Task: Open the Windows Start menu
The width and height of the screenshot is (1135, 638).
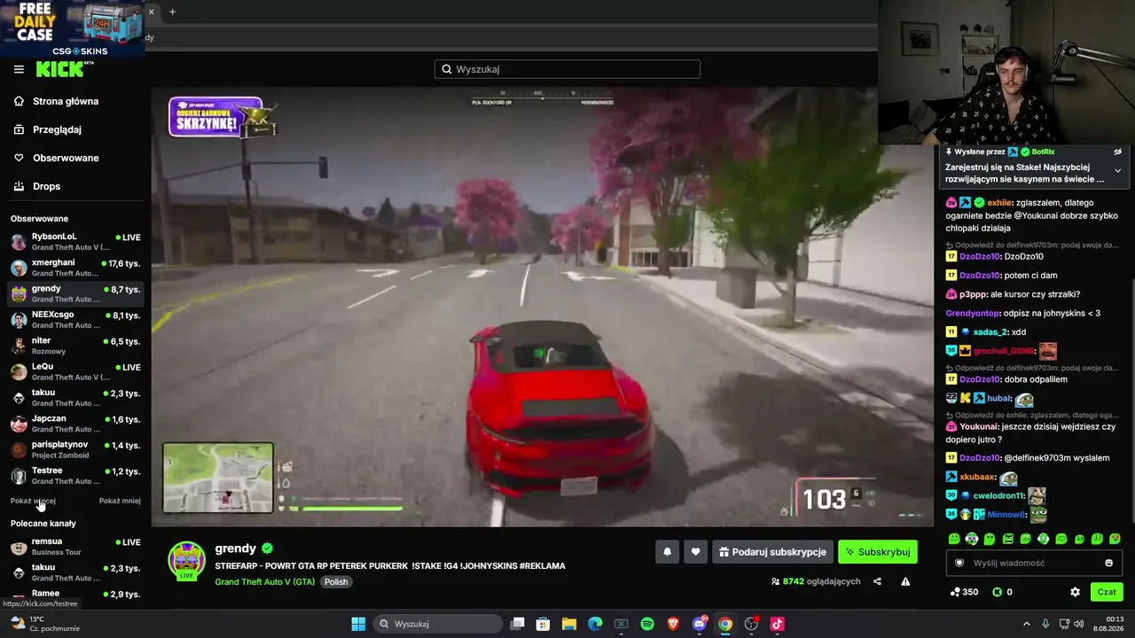Action: (x=358, y=624)
